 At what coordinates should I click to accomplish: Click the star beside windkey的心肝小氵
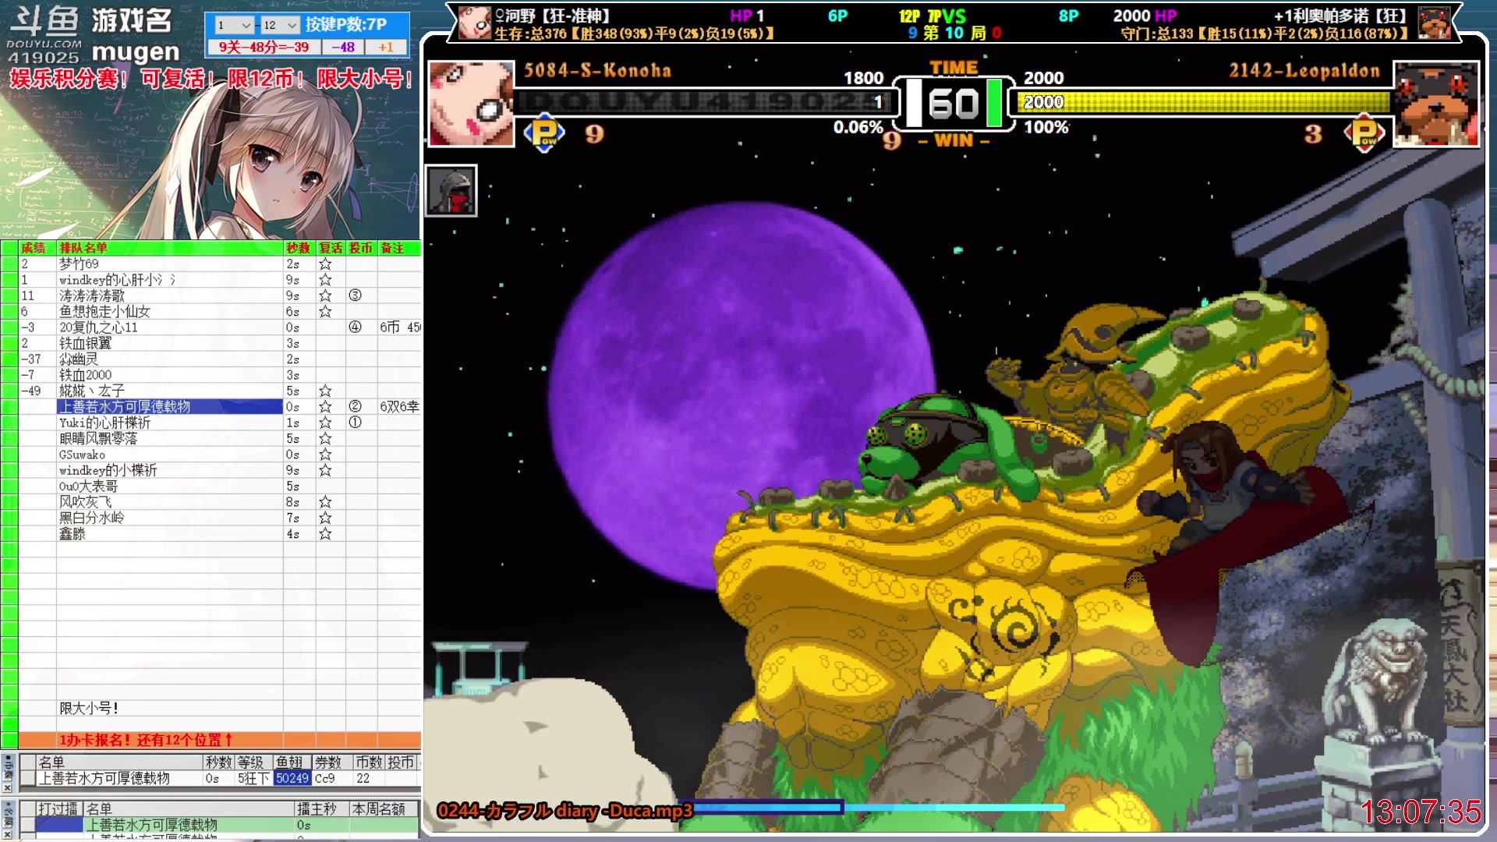click(x=325, y=280)
